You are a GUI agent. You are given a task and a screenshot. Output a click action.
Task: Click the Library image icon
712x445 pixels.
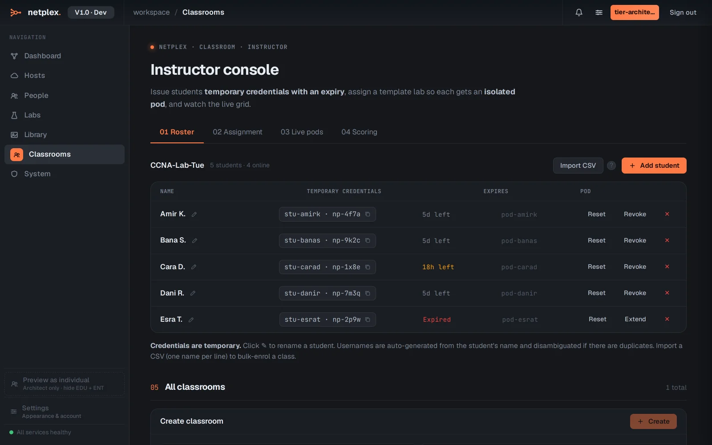(14, 135)
